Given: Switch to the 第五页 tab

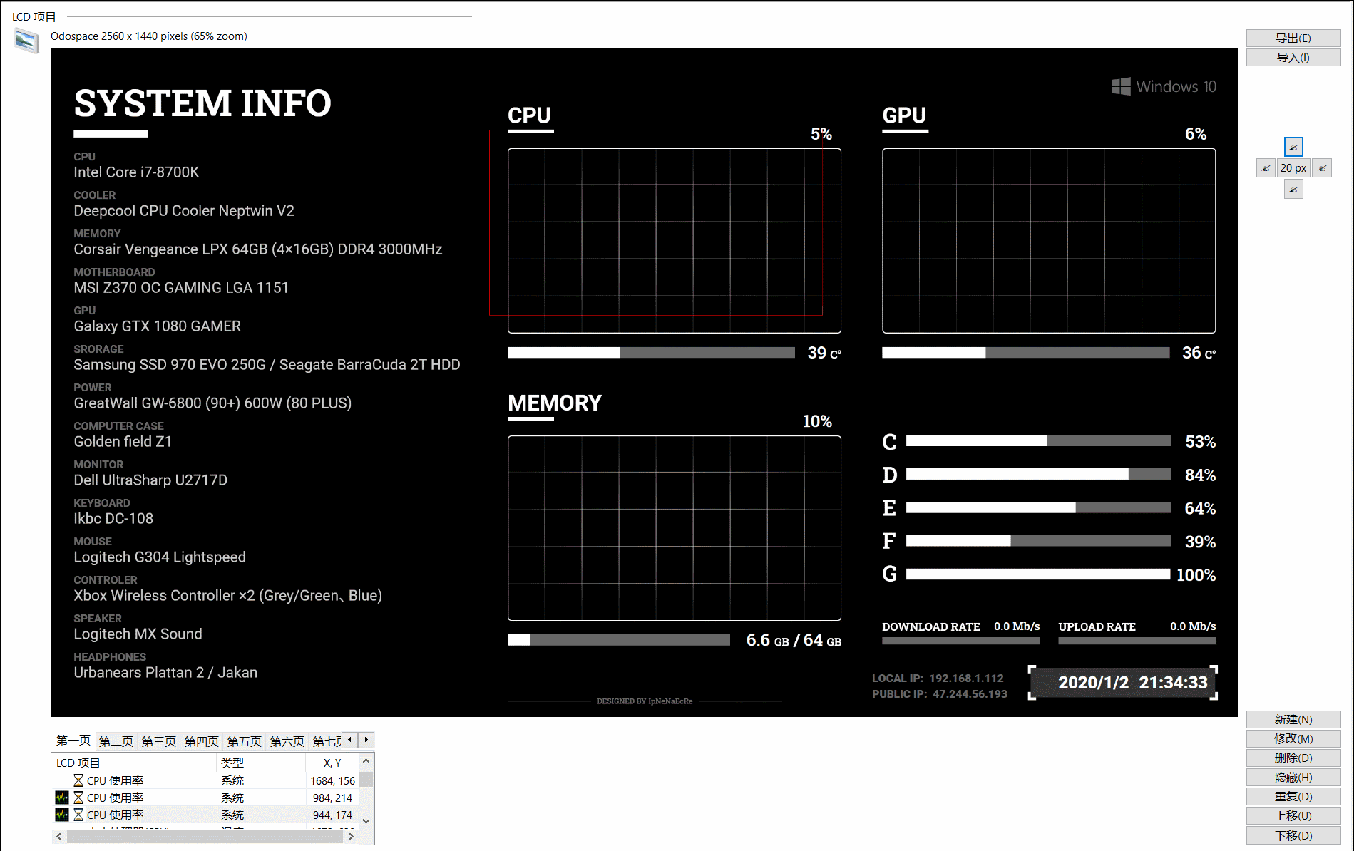Looking at the screenshot, I should click(x=245, y=741).
